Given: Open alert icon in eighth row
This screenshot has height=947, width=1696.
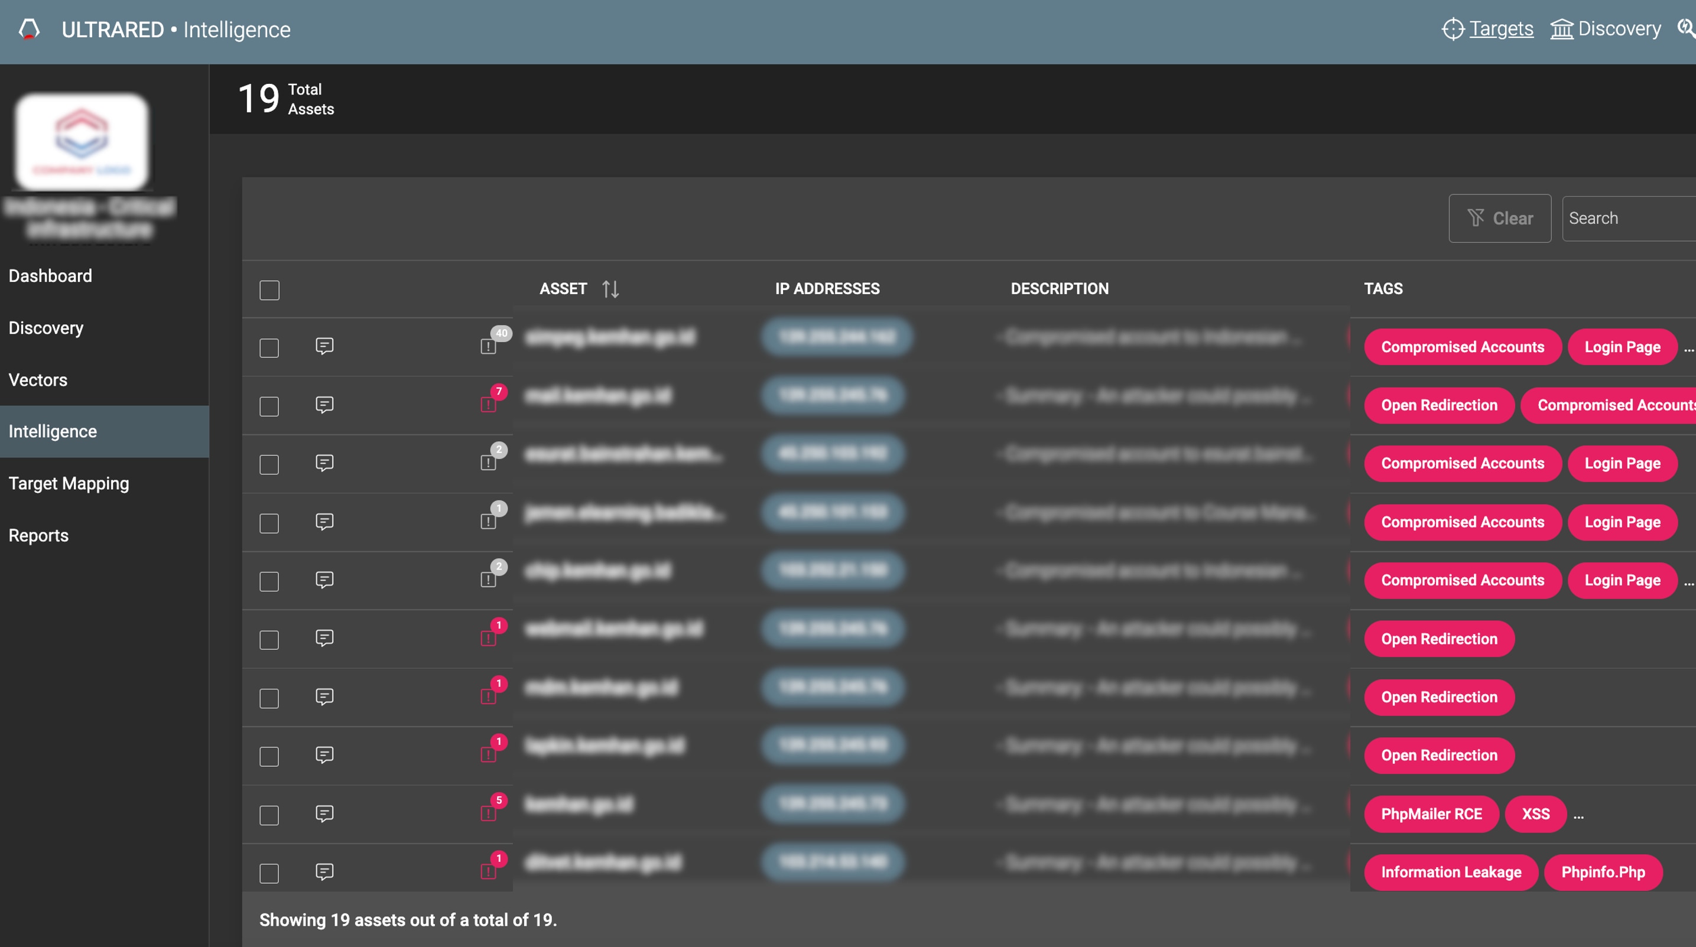Looking at the screenshot, I should point(489,755).
